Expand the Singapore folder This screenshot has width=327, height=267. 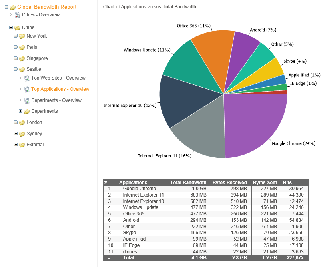click(x=16, y=58)
